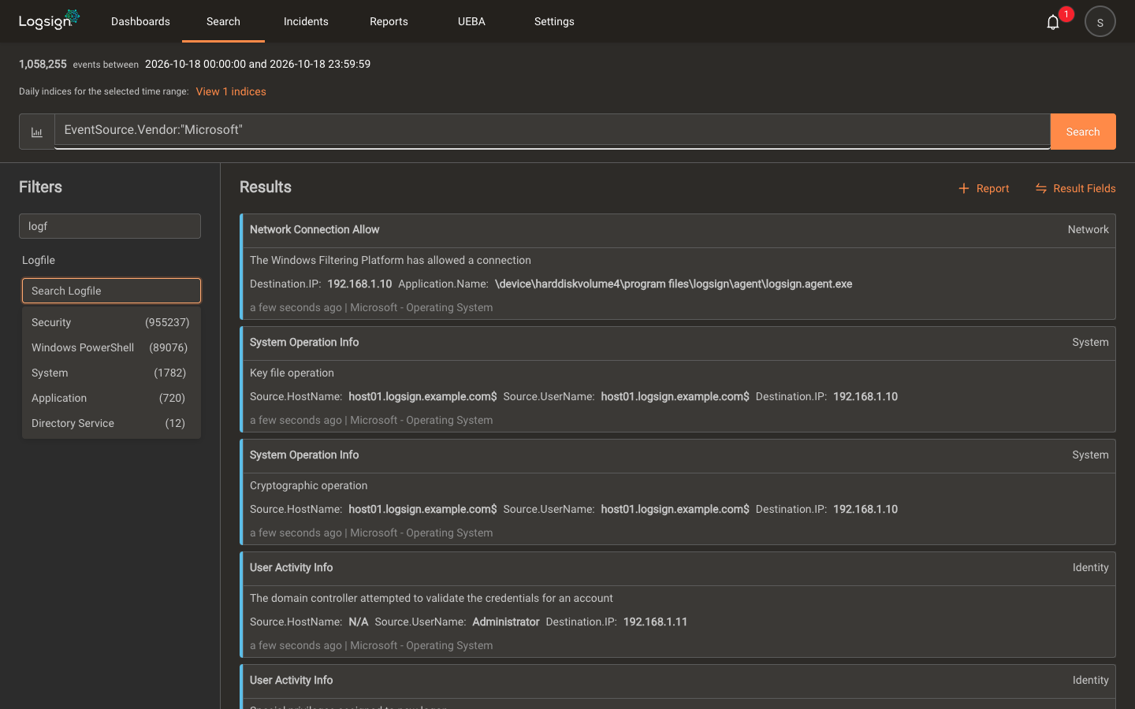
Task: Select the Security logfile filter
Action: point(111,322)
